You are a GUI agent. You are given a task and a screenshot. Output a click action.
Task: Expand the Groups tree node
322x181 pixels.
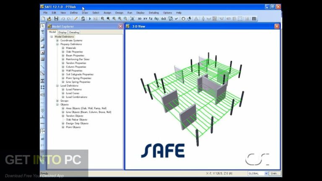(57, 101)
